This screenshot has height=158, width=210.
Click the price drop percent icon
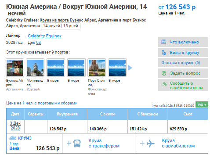164,84
